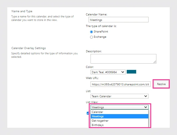
Task: Click the 'The type of calendar is:' label
Action: click(x=101, y=26)
